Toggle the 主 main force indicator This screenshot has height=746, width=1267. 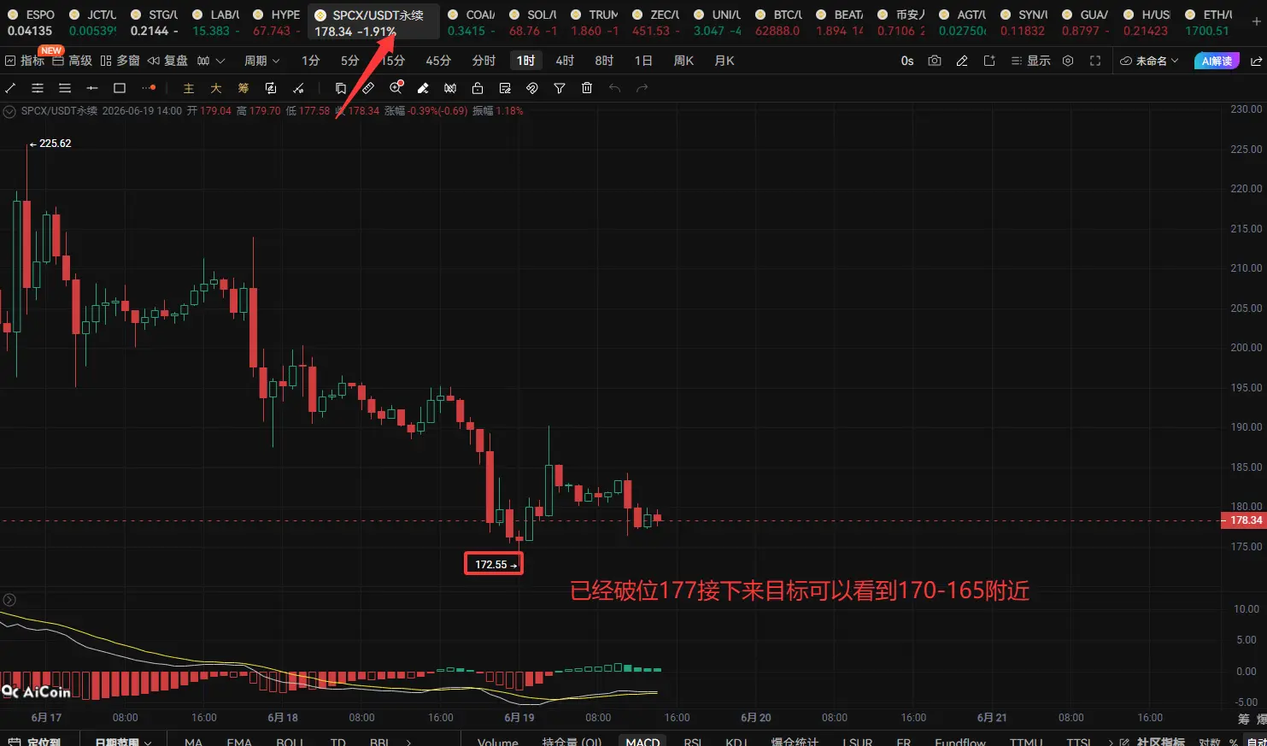tap(189, 88)
